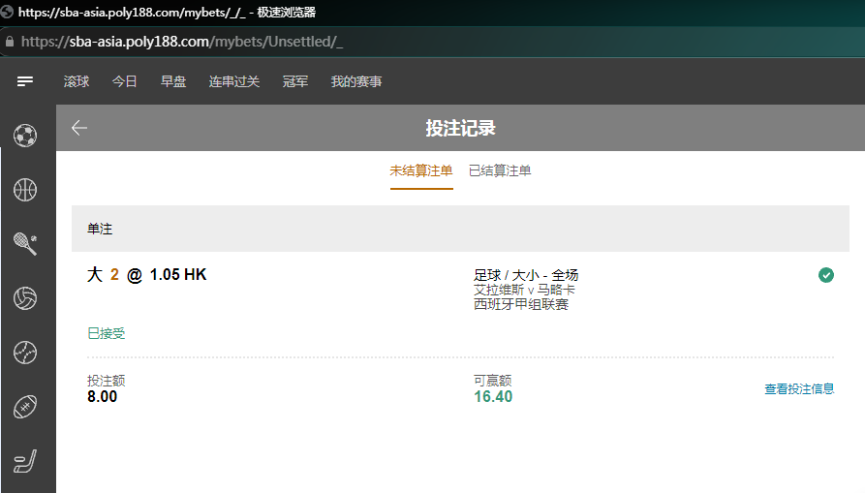Select the volleyball sport icon
Screen dimensions: 865x493
26,298
